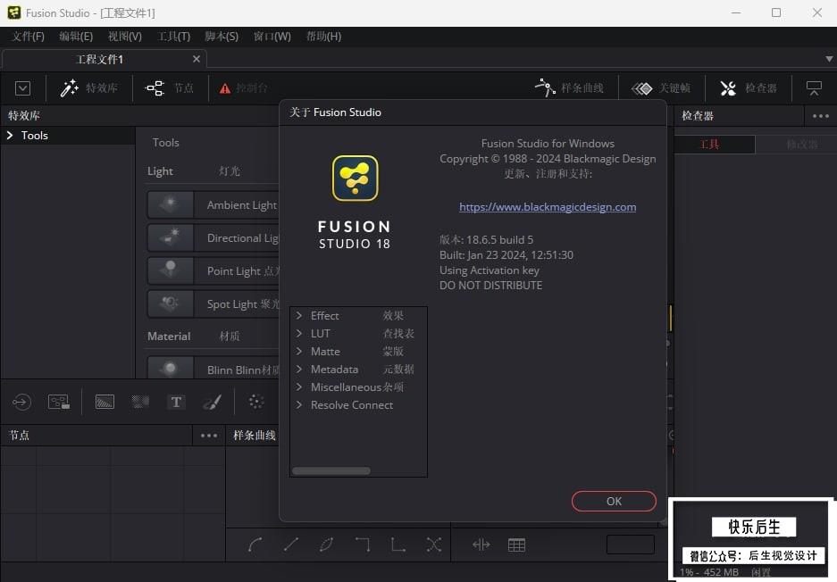837x582 pixels.
Task: Close the 工程文件1 tab
Action: [x=197, y=59]
